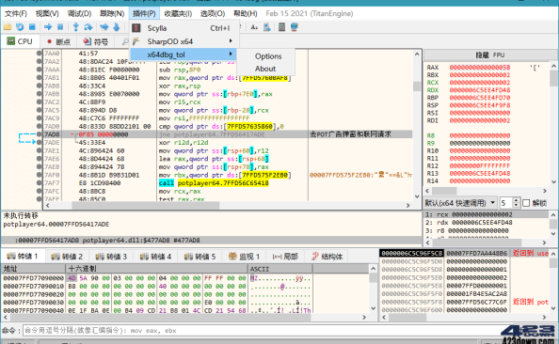This screenshot has height=344, width=559.
Task: Click the trace into icon
Action: 104,27
